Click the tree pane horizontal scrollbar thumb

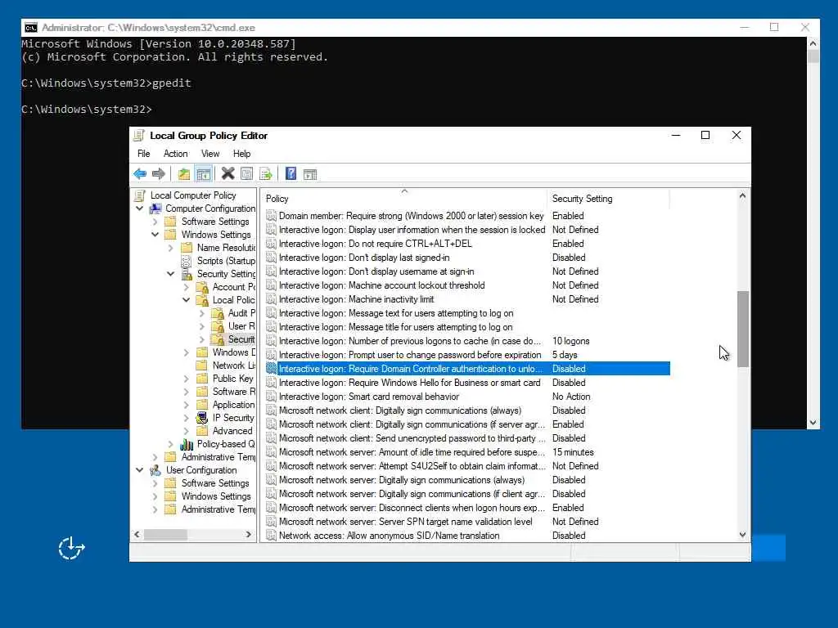tap(165, 535)
